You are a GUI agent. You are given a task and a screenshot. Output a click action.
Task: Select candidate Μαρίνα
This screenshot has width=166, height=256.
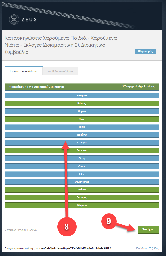click(82, 111)
